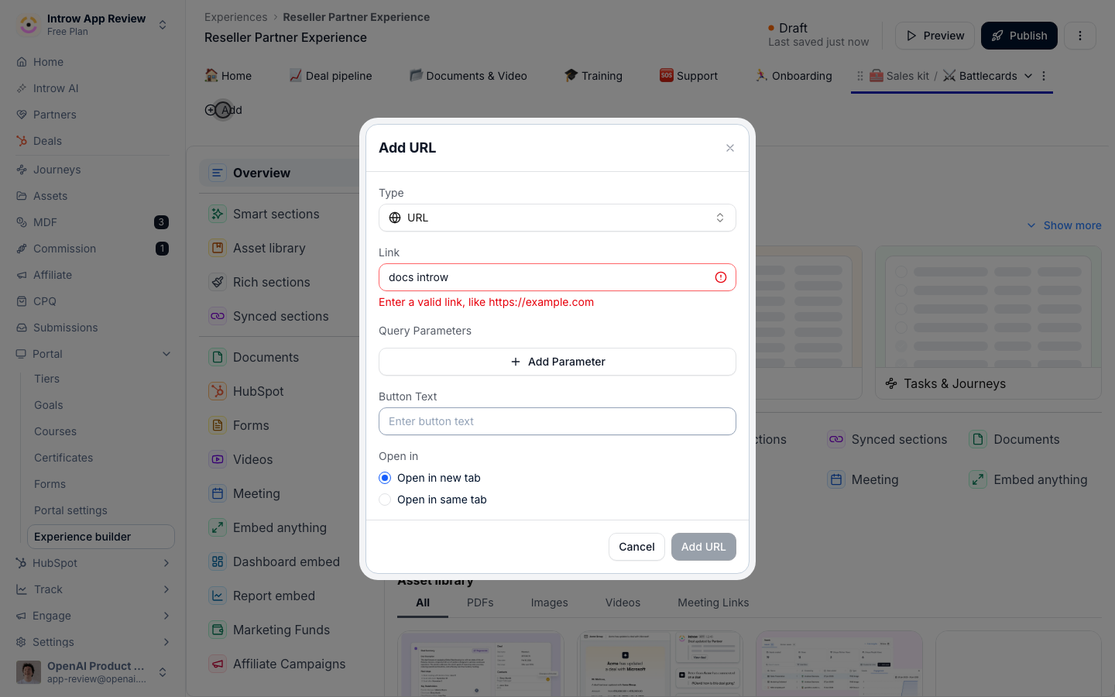Click the HubSpot block icon
1115x697 pixels.
pyautogui.click(x=218, y=391)
